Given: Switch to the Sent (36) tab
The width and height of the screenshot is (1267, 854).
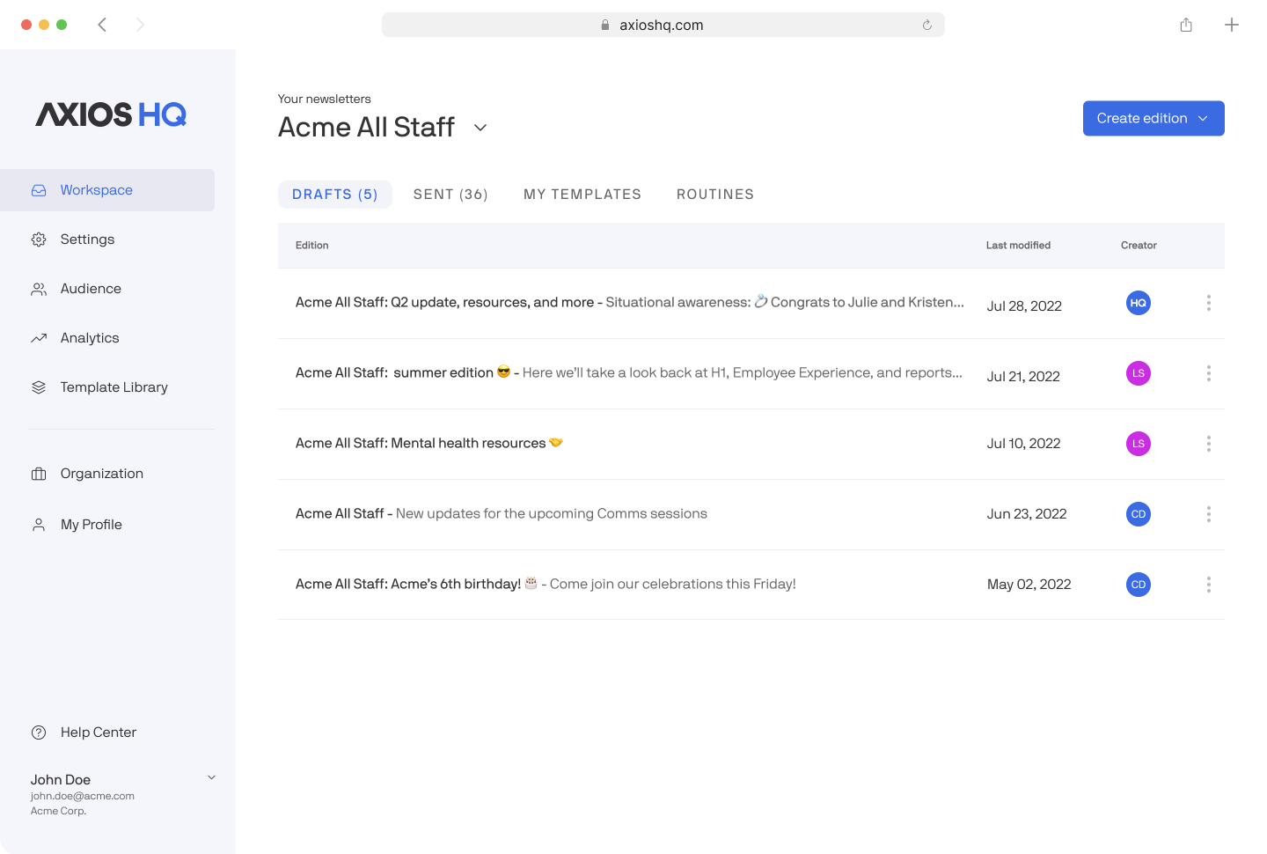Looking at the screenshot, I should click(450, 195).
